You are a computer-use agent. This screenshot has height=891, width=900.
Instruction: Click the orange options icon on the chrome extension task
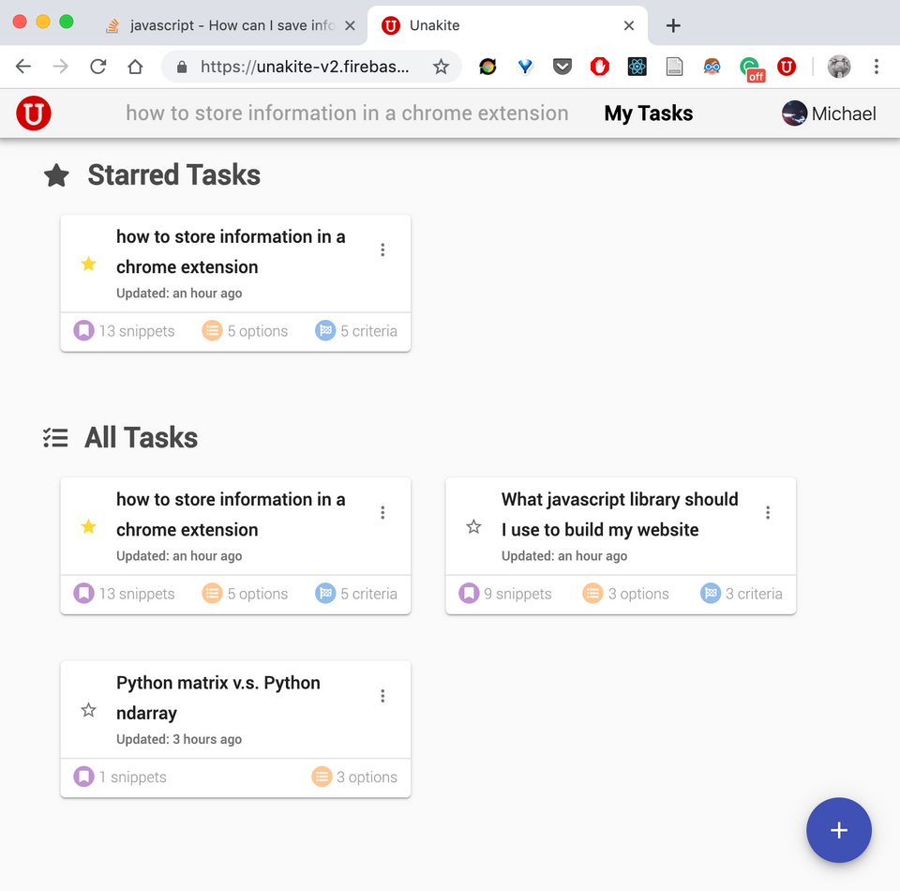tap(212, 330)
